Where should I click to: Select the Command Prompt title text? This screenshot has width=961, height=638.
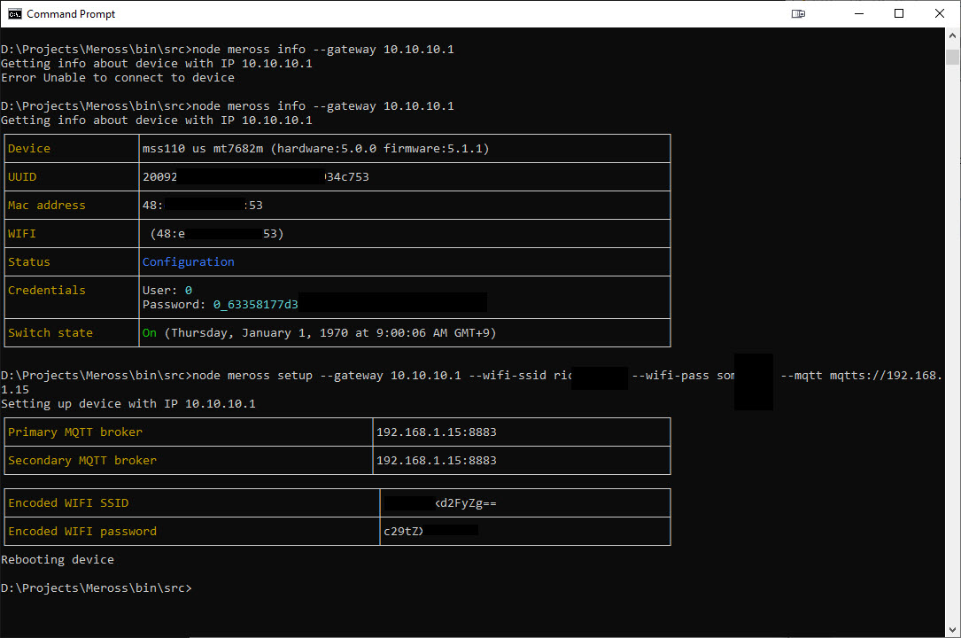[72, 13]
